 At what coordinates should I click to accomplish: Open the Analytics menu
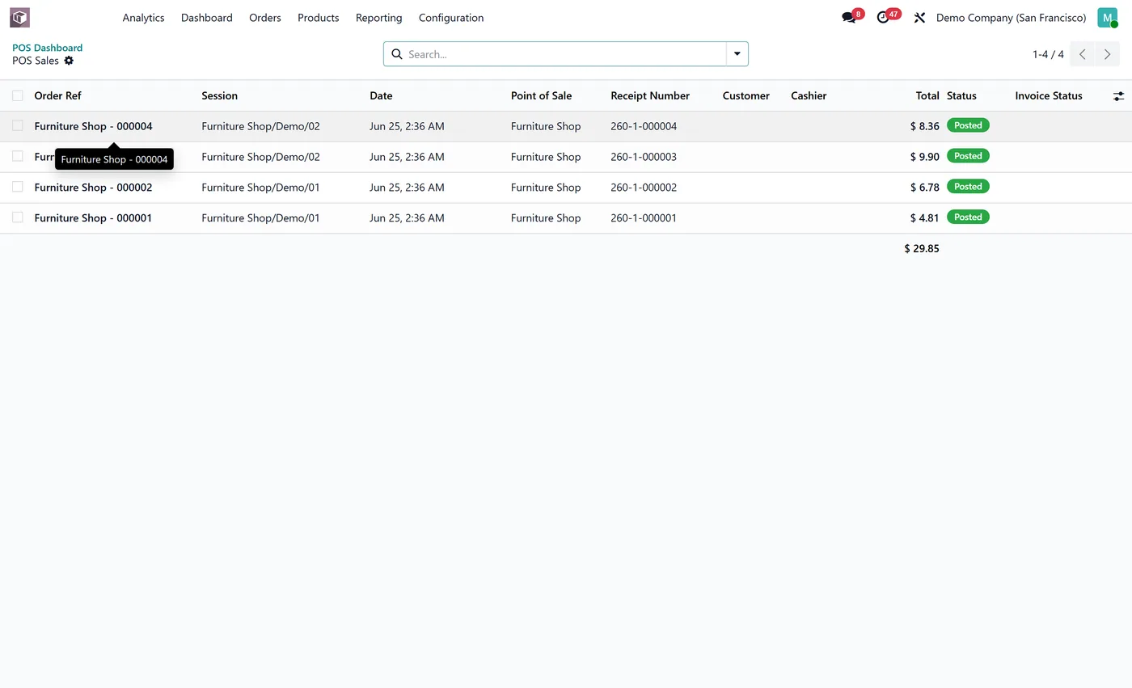click(x=143, y=18)
